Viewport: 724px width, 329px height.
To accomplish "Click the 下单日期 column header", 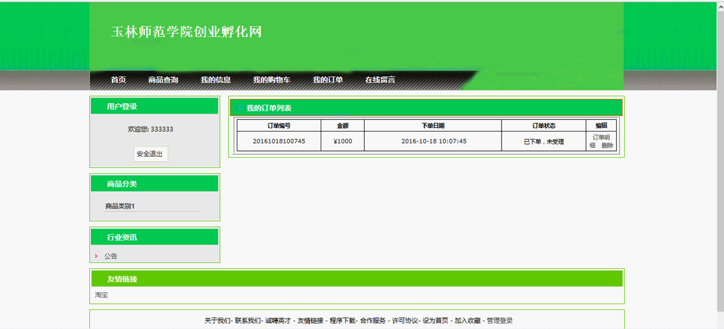I will click(x=433, y=126).
